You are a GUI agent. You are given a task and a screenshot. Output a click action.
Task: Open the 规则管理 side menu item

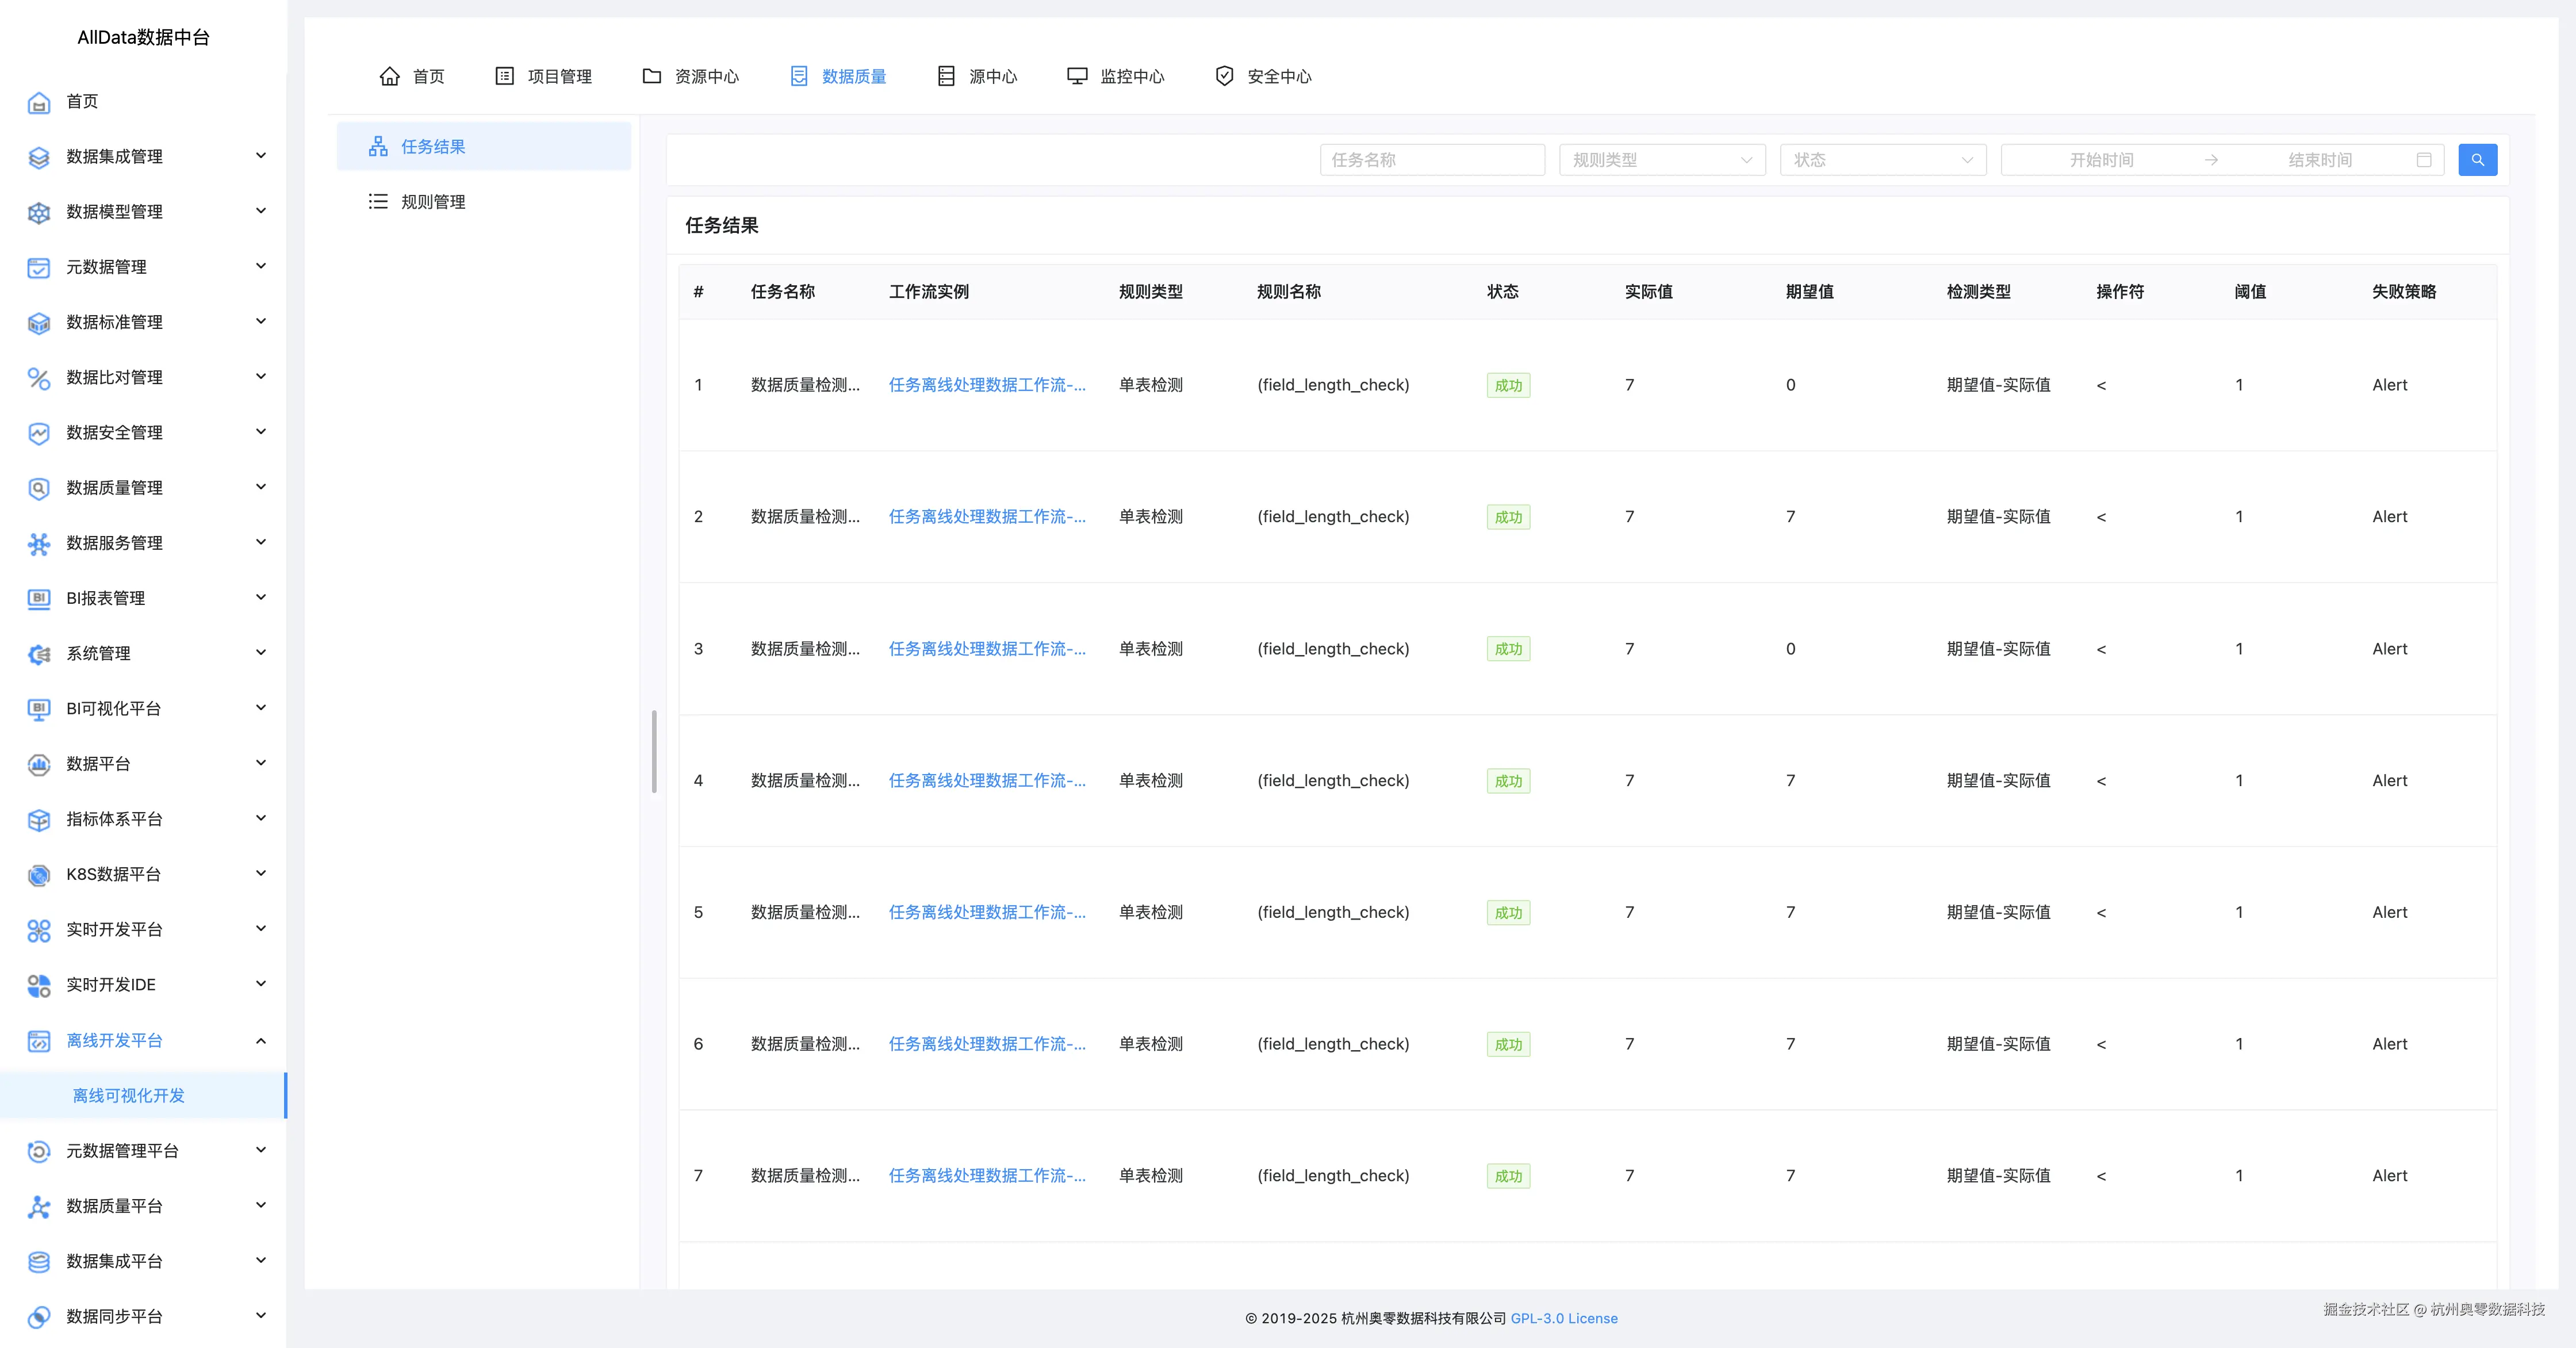click(433, 202)
